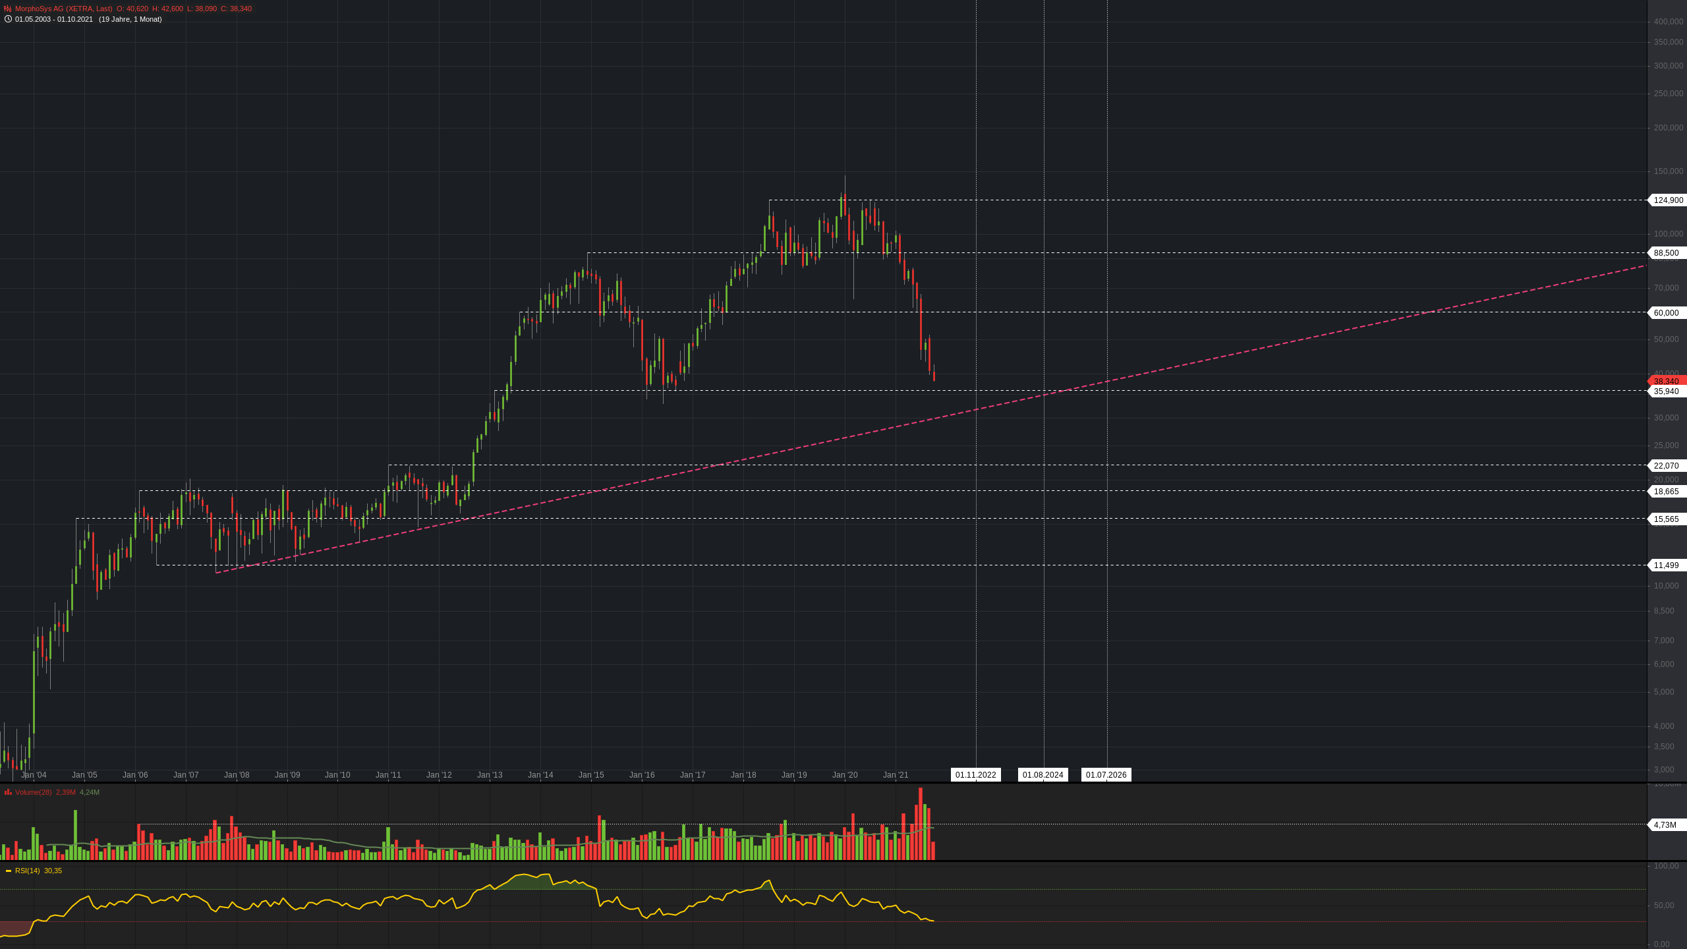Image resolution: width=1687 pixels, height=949 pixels.
Task: Open the MorphoSys AG (XETRA, Last) label
Action: click(x=63, y=9)
